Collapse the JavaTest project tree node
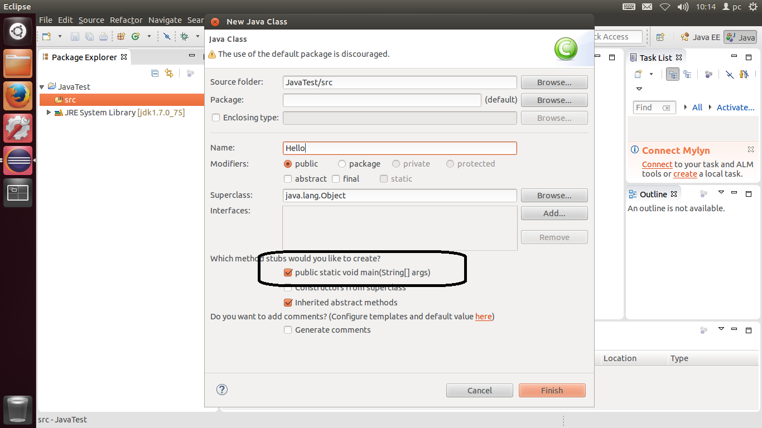Viewport: 762px width, 428px height. coord(42,87)
